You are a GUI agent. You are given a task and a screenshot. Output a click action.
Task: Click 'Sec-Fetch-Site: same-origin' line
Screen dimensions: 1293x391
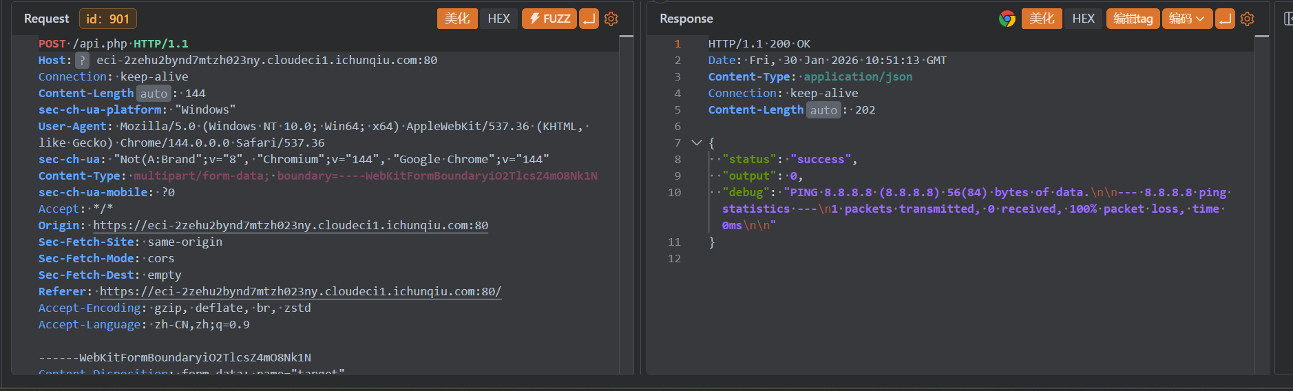point(130,242)
